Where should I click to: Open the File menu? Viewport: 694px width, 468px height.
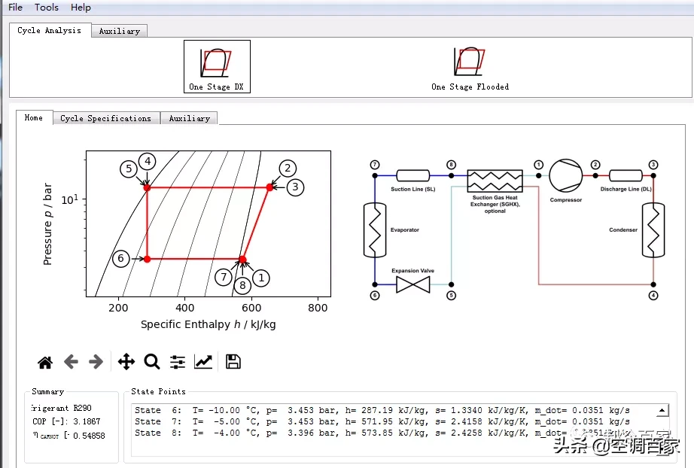(x=16, y=8)
